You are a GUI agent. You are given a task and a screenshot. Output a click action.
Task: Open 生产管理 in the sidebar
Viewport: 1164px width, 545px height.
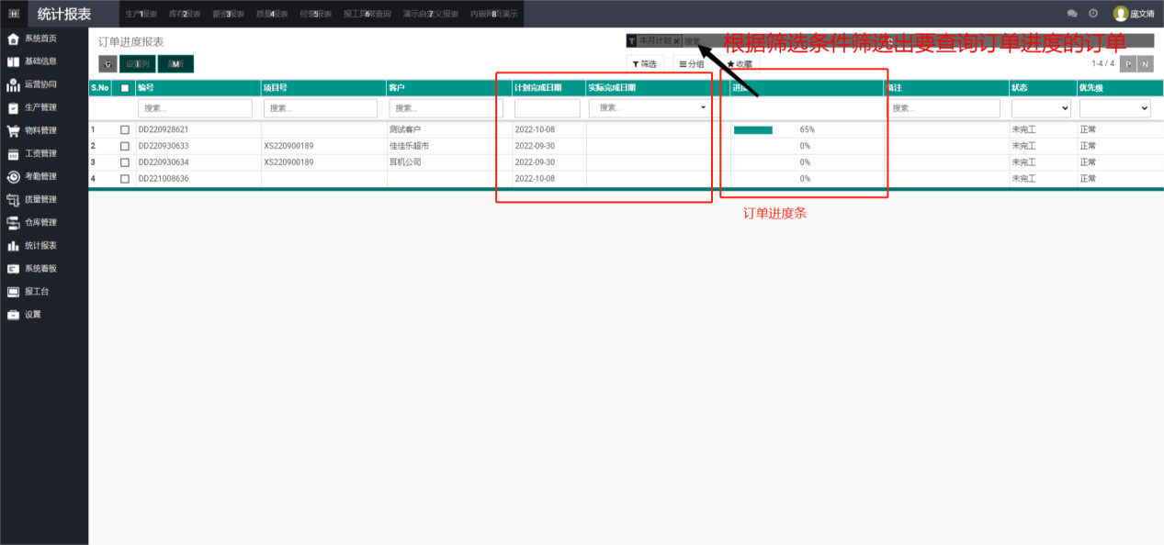40,107
